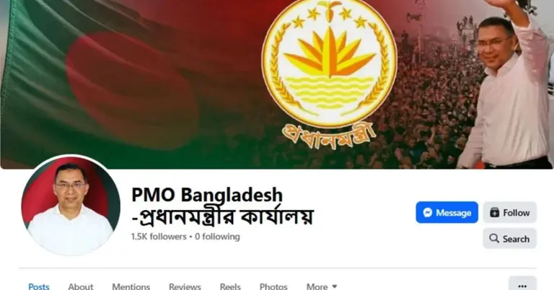Send a message via Message button

(447, 213)
